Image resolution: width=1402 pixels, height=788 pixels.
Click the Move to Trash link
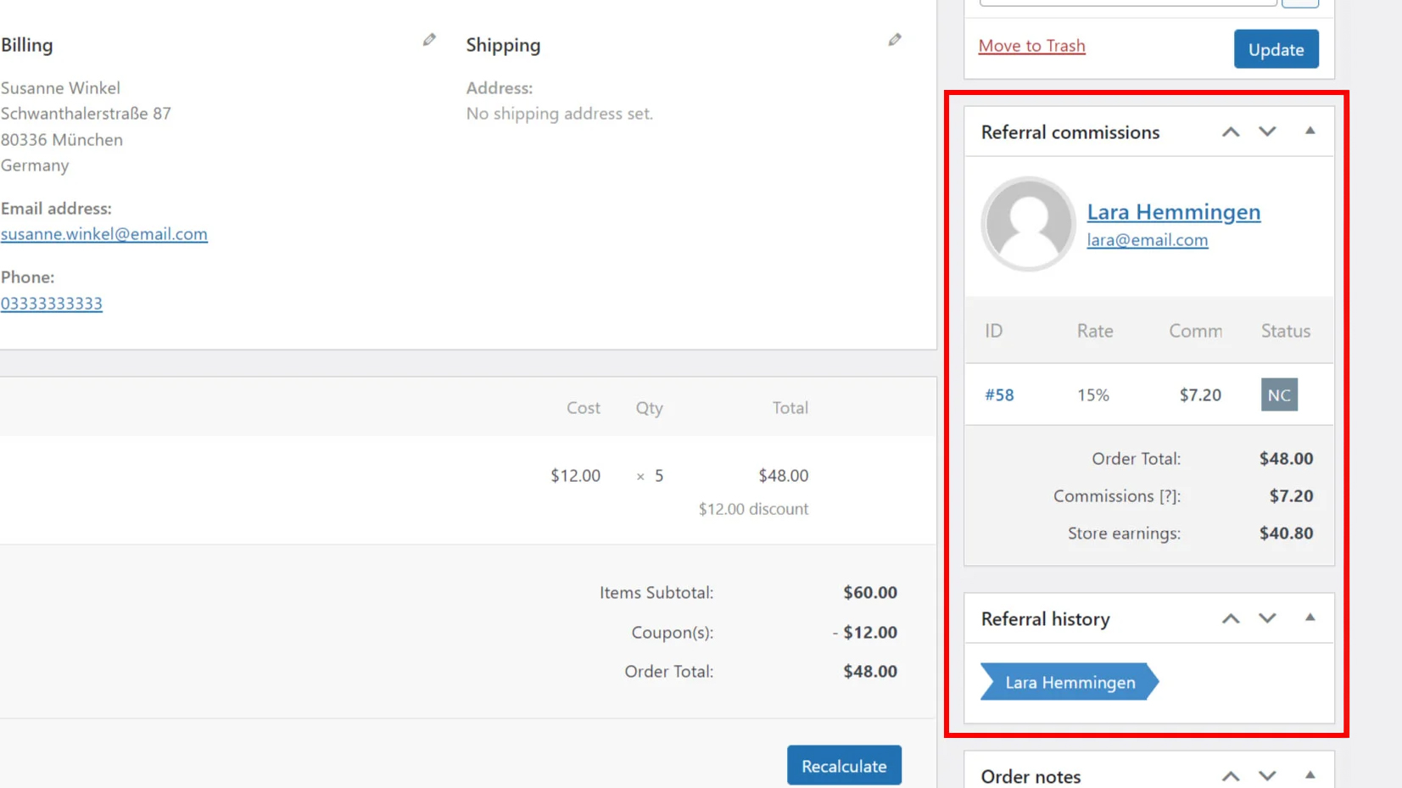click(x=1031, y=46)
